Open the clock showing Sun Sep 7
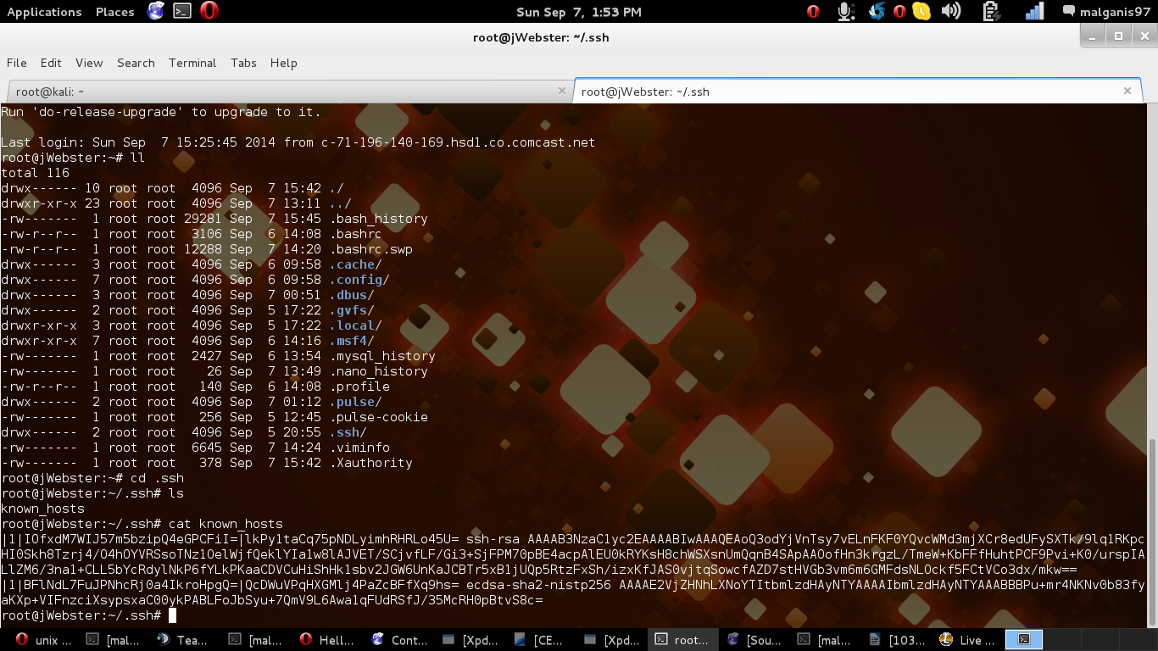 (x=579, y=12)
